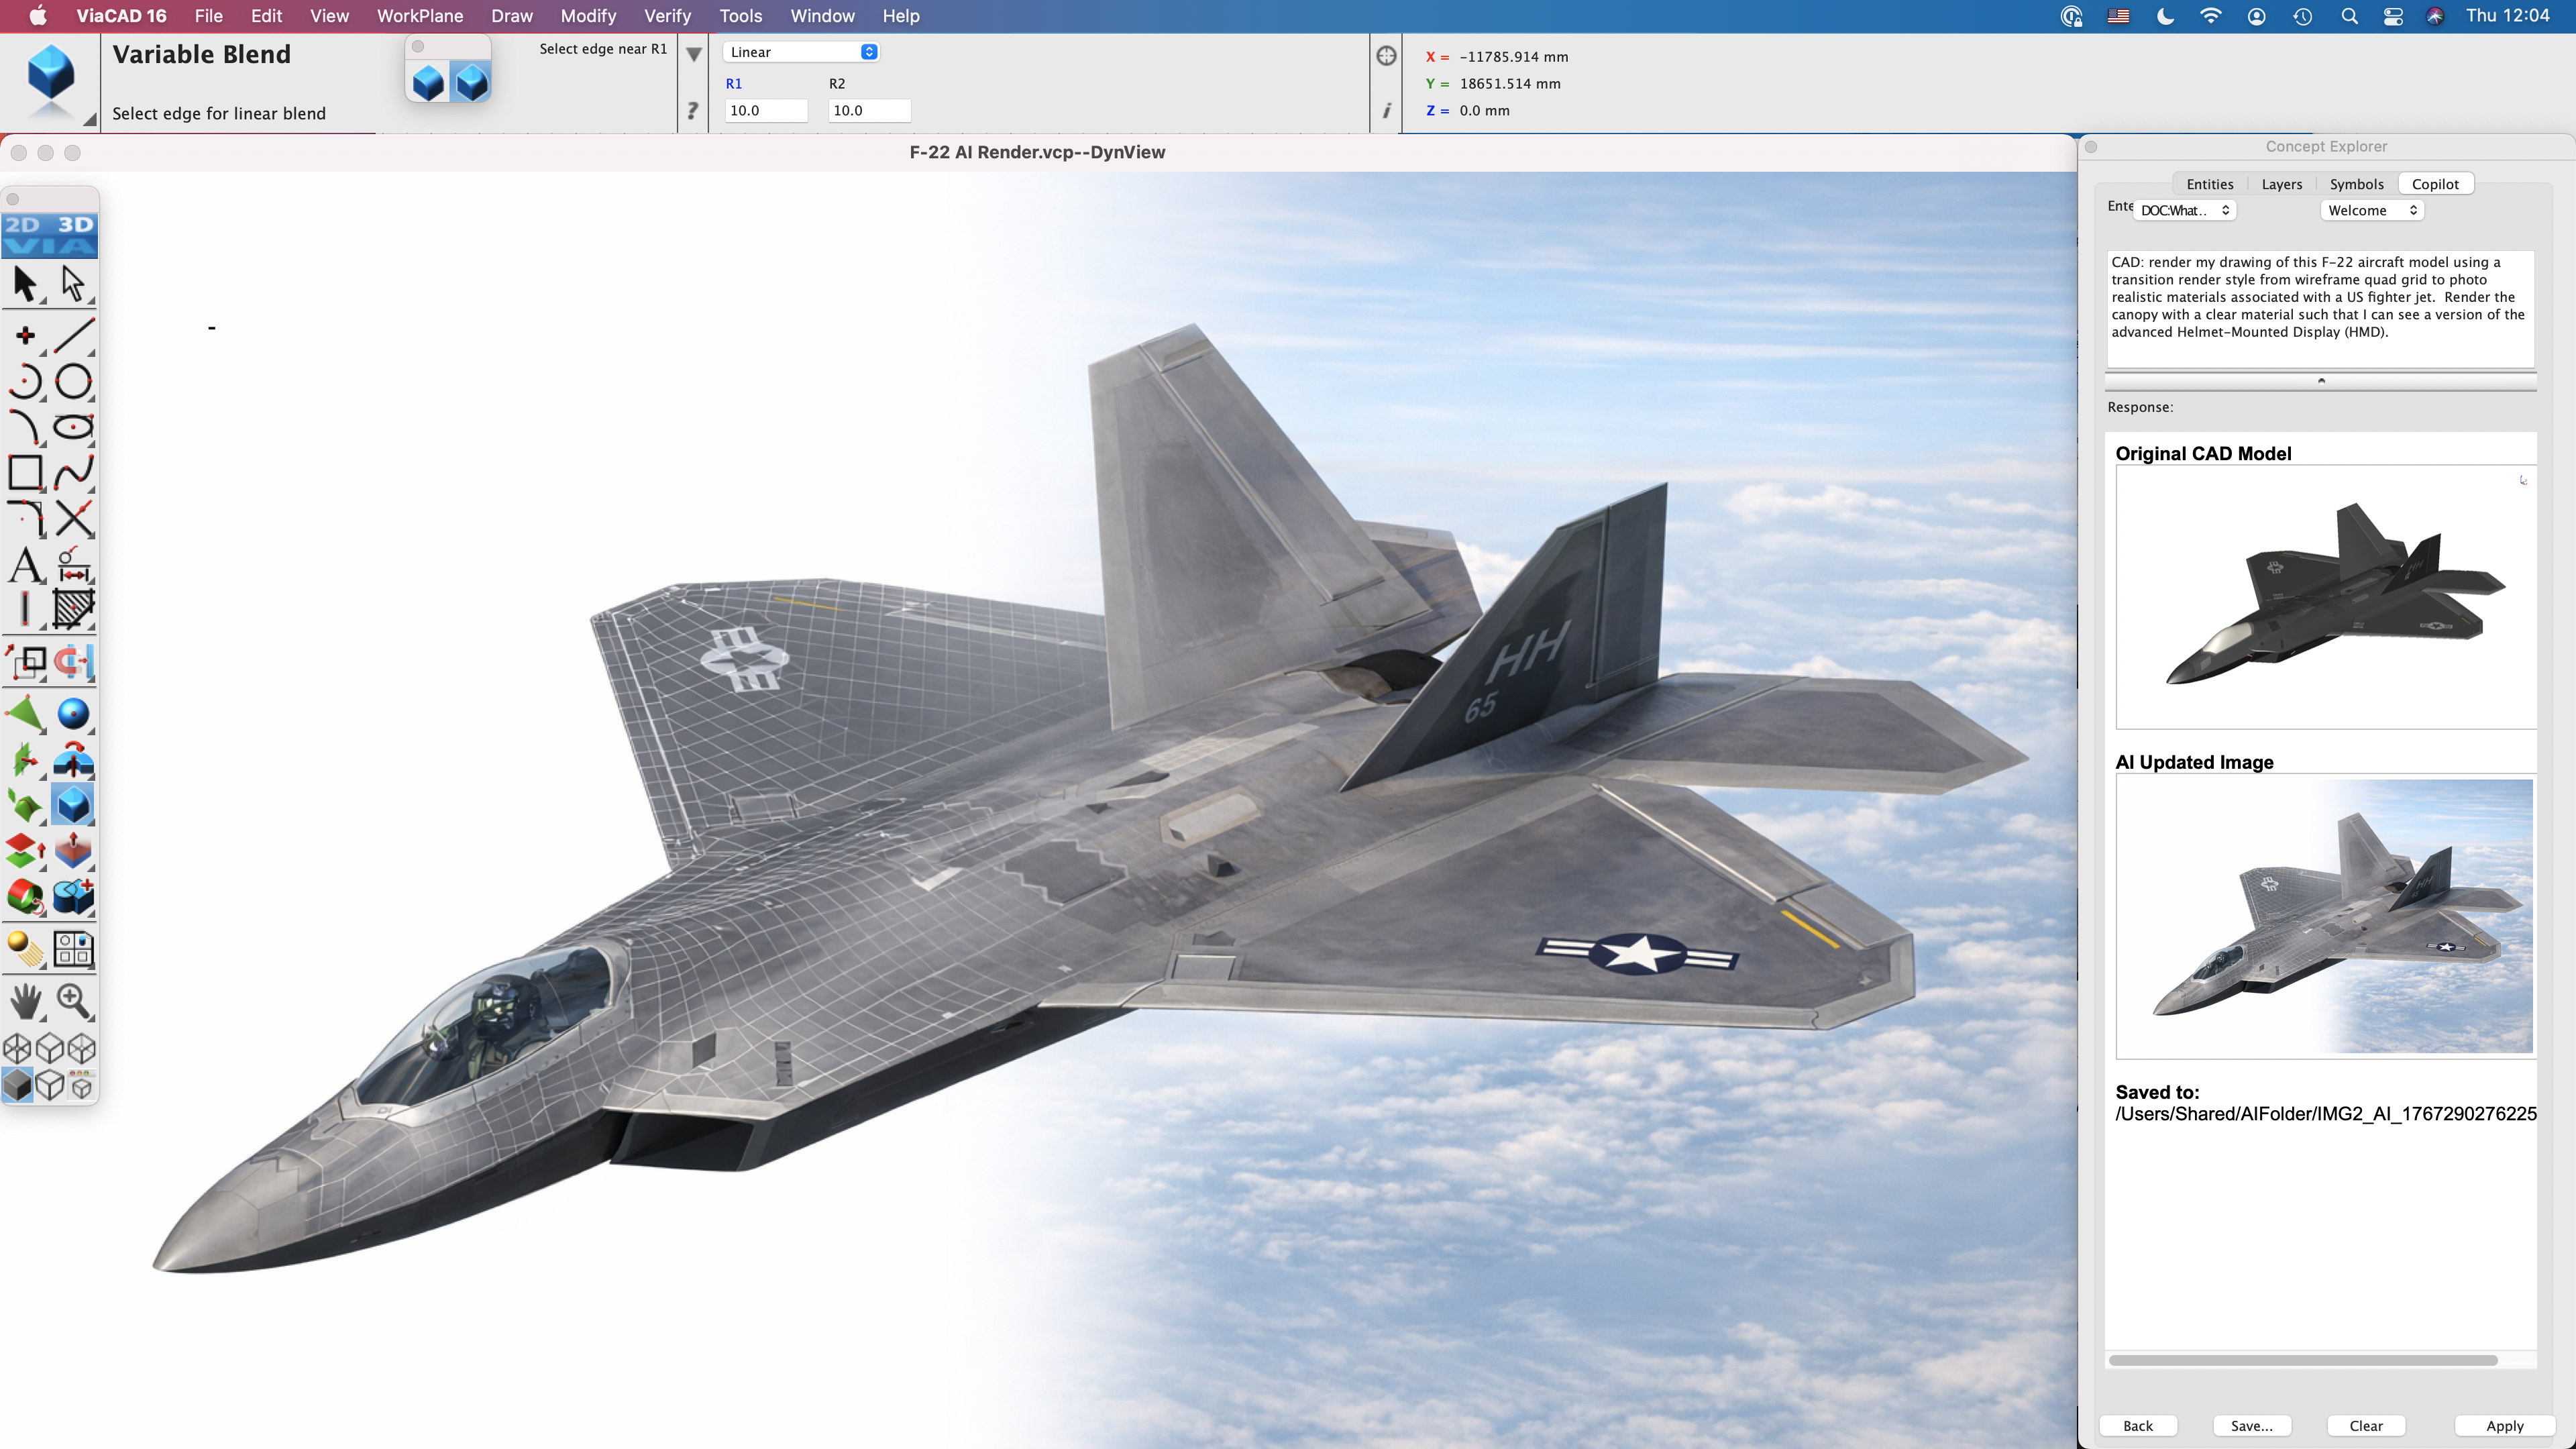The image size is (2576, 1449).
Task: Switch to the second Variable Blend option
Action: click(471, 83)
